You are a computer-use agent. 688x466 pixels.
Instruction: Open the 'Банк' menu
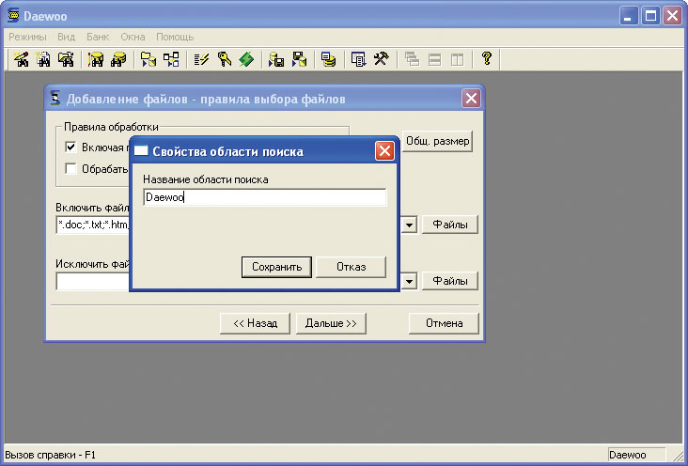[98, 37]
